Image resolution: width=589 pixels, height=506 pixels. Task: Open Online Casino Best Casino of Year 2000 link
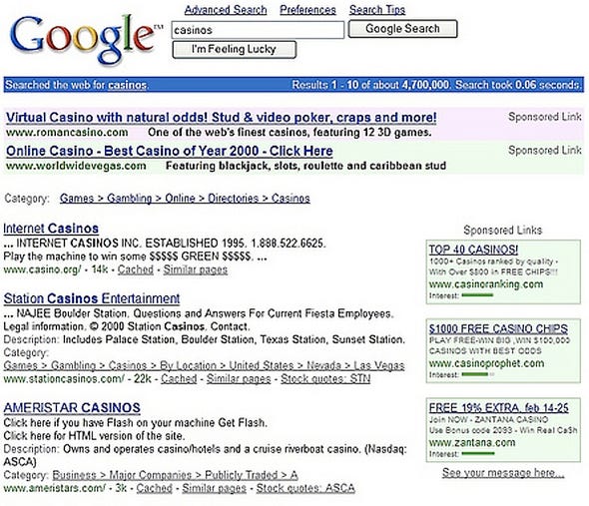pos(170,151)
